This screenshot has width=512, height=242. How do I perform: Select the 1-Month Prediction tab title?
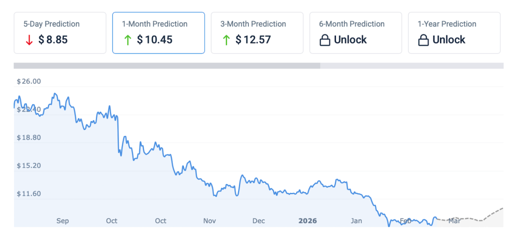[154, 24]
